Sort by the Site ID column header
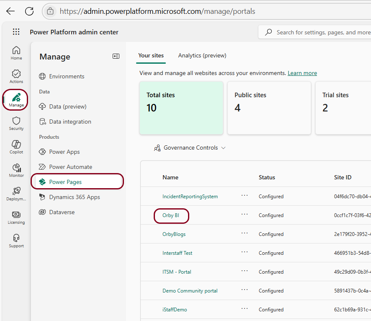The image size is (371, 321). [343, 177]
